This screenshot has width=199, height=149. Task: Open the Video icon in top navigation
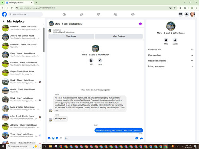tap(99, 14)
